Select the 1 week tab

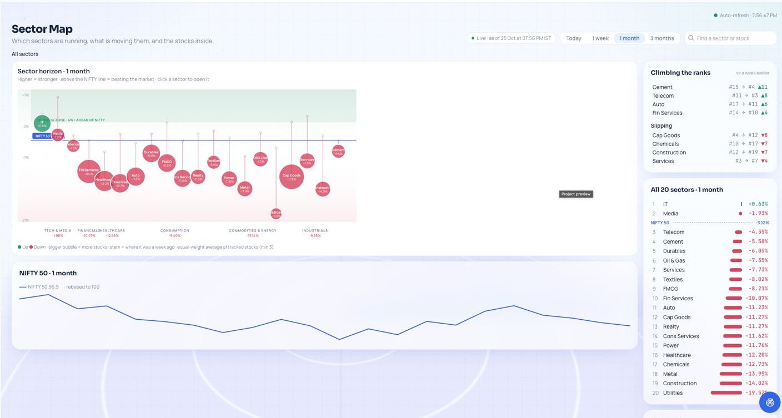pyautogui.click(x=600, y=38)
